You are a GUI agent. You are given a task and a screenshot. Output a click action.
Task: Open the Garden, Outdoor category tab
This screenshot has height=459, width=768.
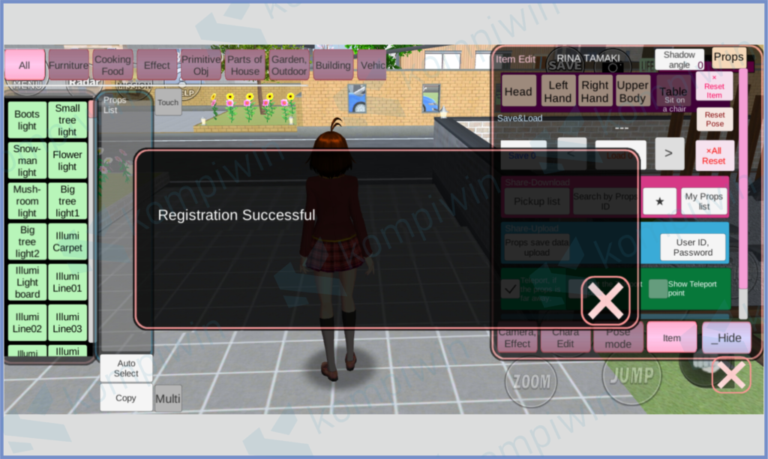coord(289,64)
